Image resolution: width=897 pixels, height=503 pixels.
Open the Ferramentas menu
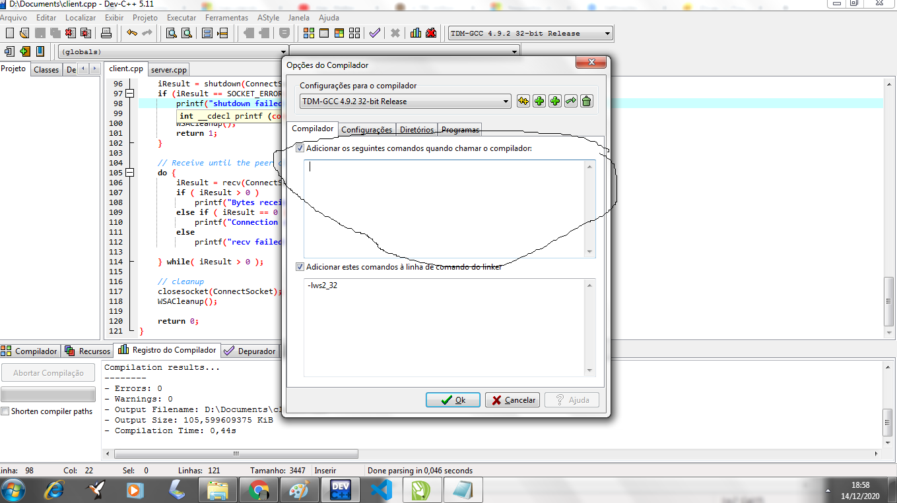click(226, 18)
